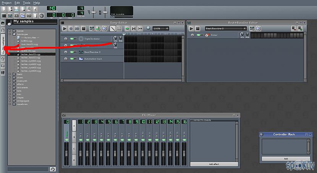Open the Song-Editor zoom dropdown
The image size is (317, 173).
click(161, 29)
